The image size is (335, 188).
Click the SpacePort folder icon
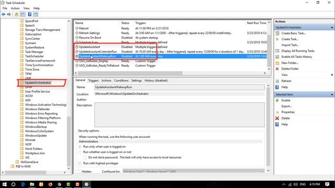click(x=22, y=21)
